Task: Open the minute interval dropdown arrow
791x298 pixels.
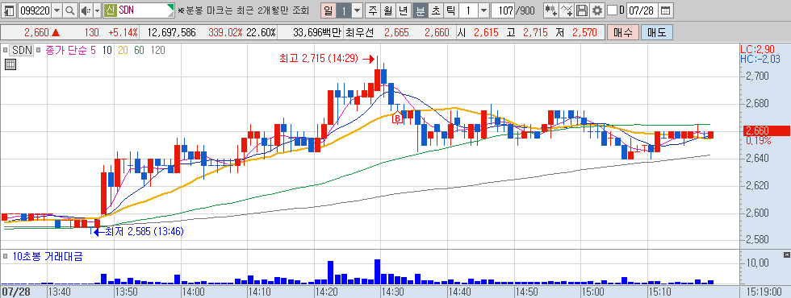Action: [483, 10]
